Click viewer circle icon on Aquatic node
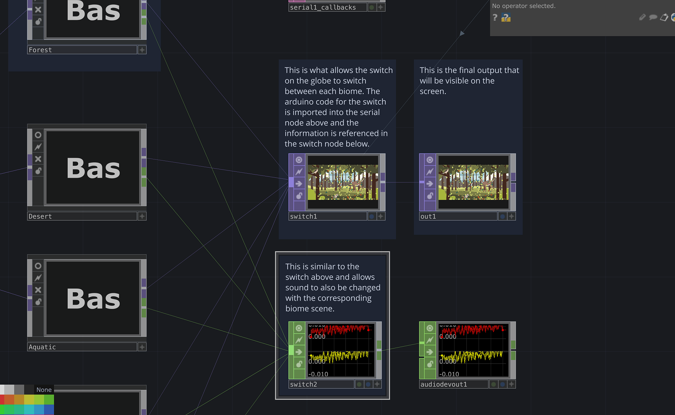The image size is (675, 415). pos(38,266)
